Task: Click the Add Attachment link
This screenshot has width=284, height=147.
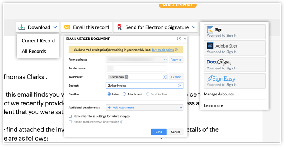Action: click(x=123, y=108)
